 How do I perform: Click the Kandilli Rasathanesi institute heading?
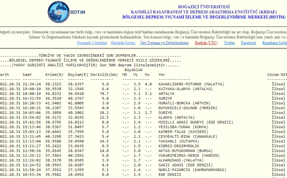204,12
